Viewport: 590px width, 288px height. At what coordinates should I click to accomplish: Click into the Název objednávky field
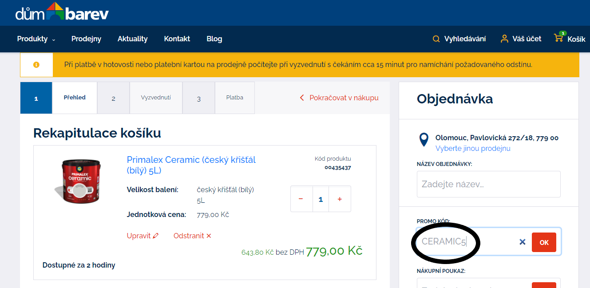[488, 184]
